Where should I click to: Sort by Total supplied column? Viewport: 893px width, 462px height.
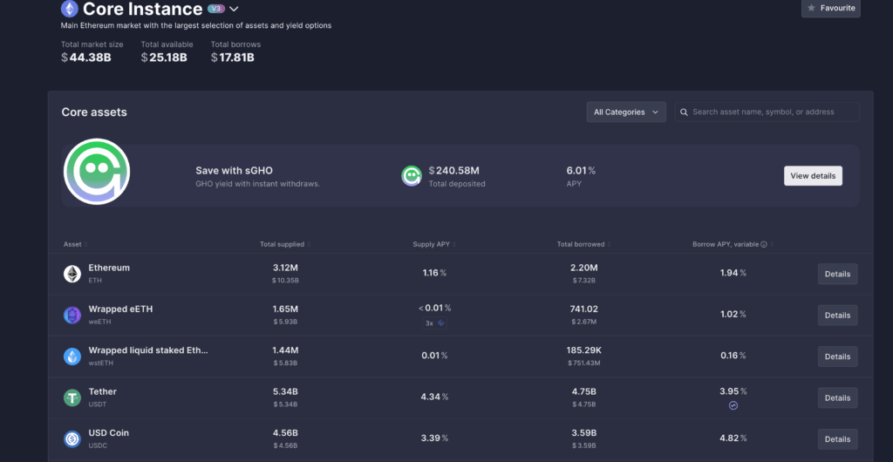tap(285, 244)
